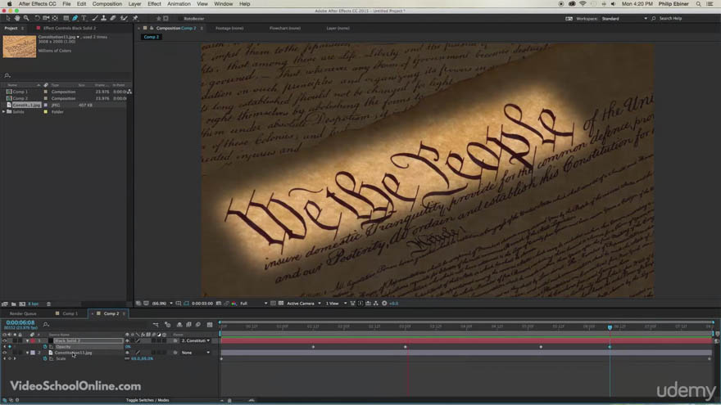Viewport: 721px width, 405px height.
Task: Open Effect Controls Black Solid 2 tab
Action: tap(70, 28)
